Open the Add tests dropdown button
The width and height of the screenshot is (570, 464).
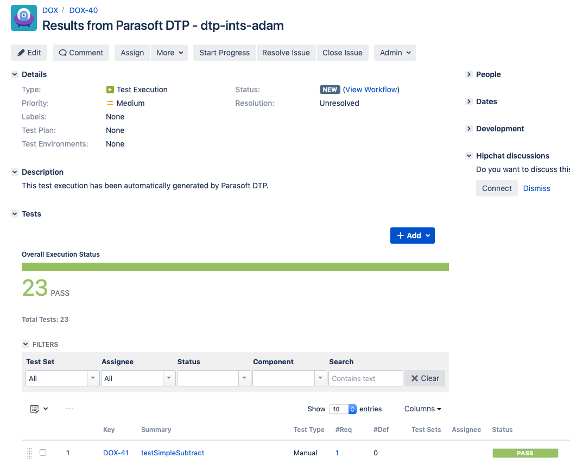[413, 236]
